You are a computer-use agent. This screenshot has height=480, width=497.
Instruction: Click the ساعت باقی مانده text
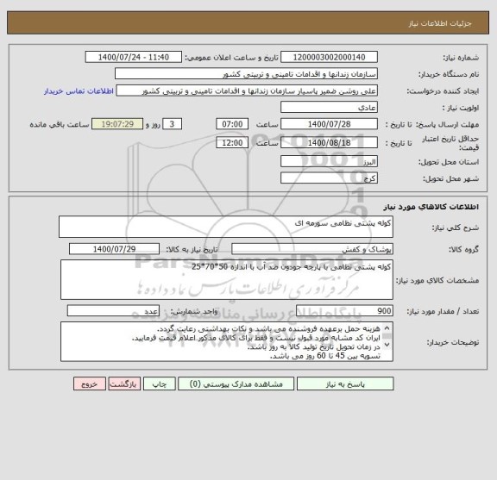[60, 124]
